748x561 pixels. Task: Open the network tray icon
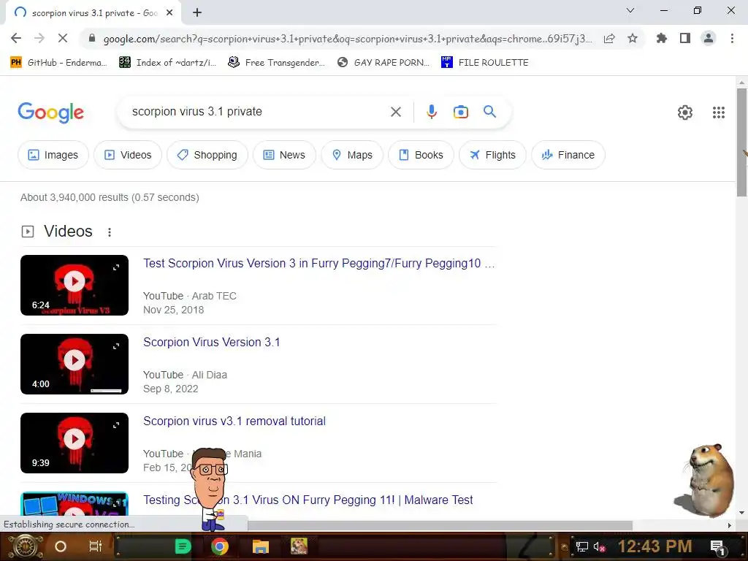(581, 546)
